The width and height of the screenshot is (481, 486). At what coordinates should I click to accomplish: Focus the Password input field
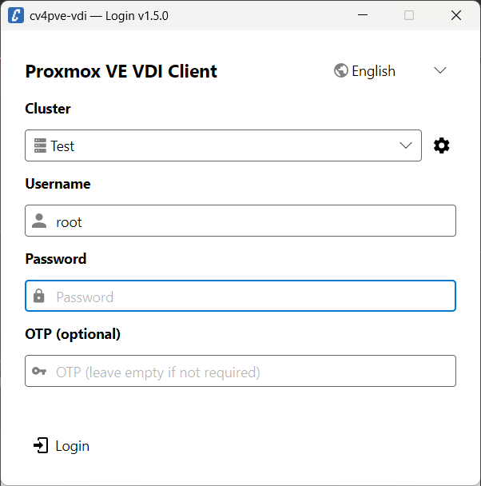click(x=240, y=296)
